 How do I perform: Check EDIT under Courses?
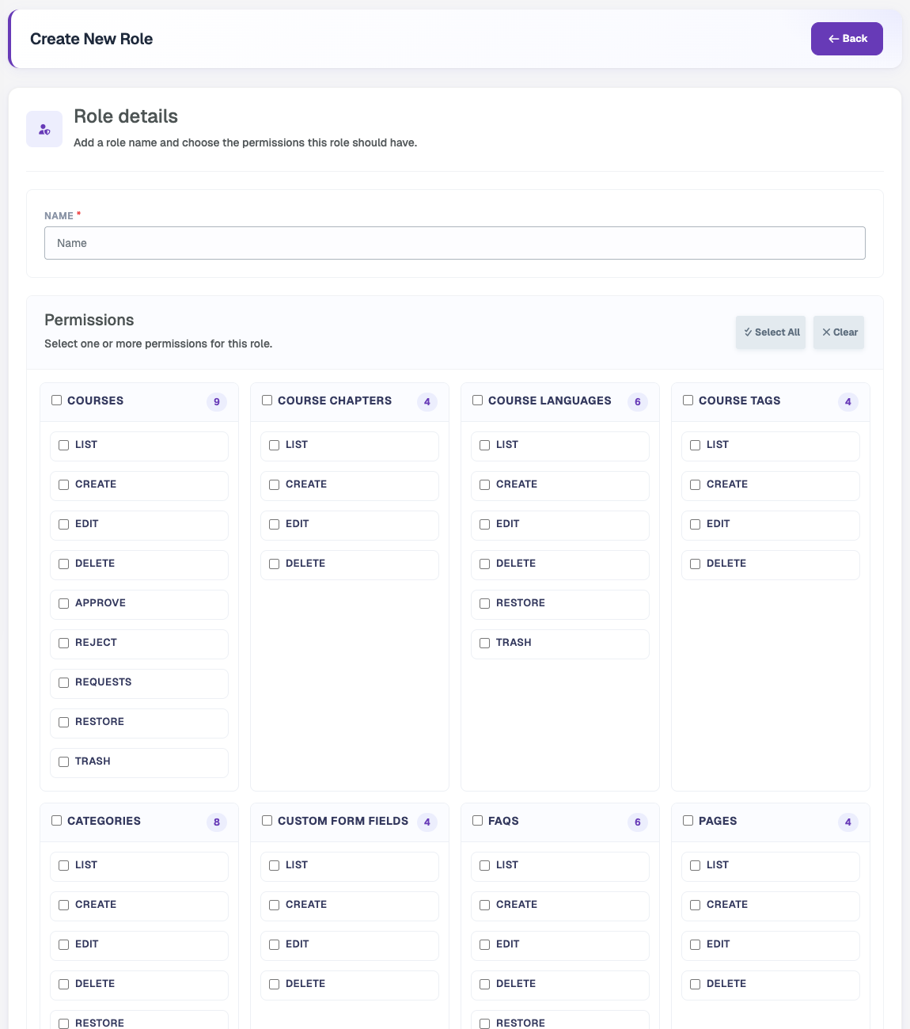click(x=64, y=525)
